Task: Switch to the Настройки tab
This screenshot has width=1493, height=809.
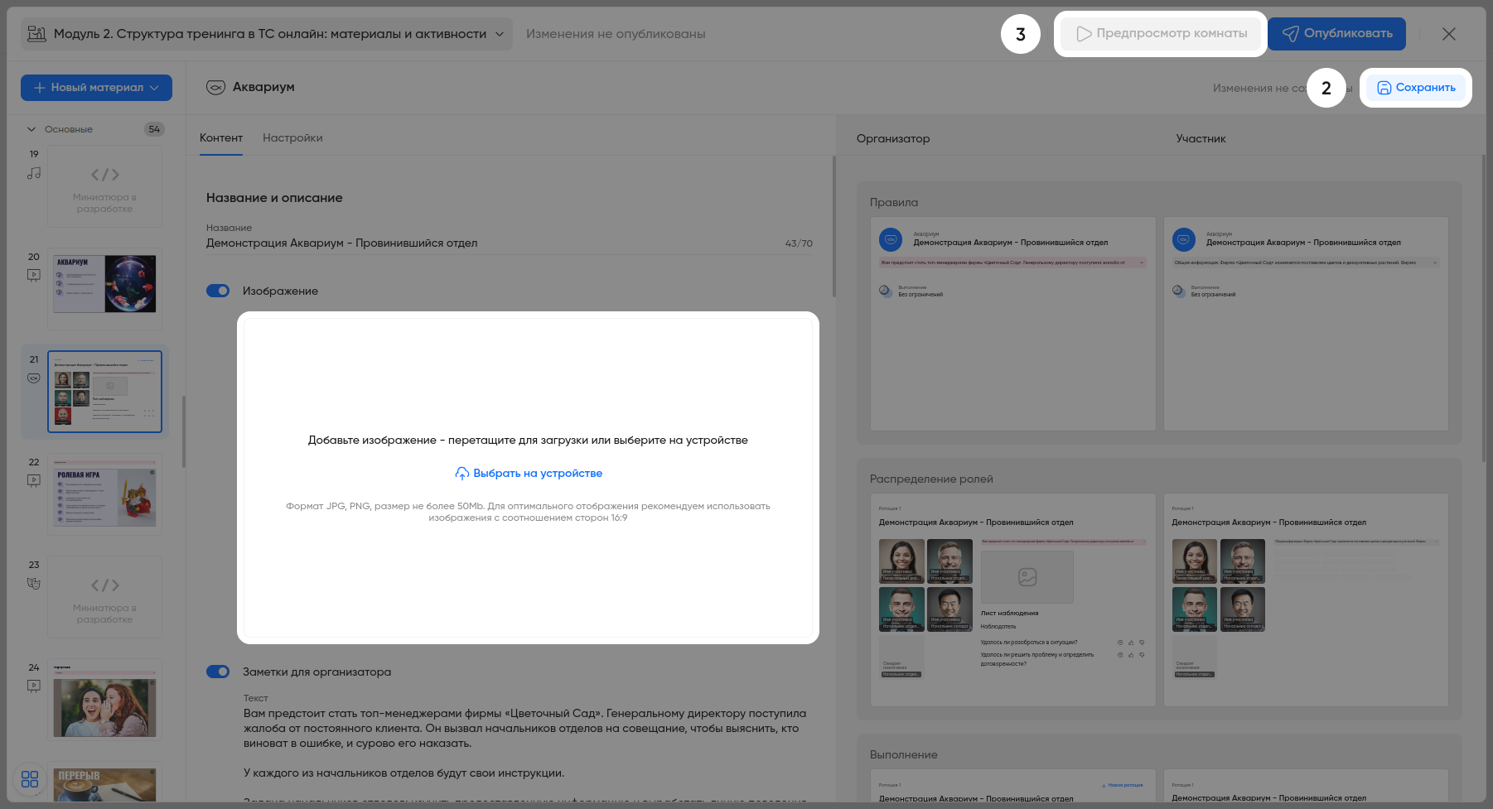Action: click(x=292, y=137)
